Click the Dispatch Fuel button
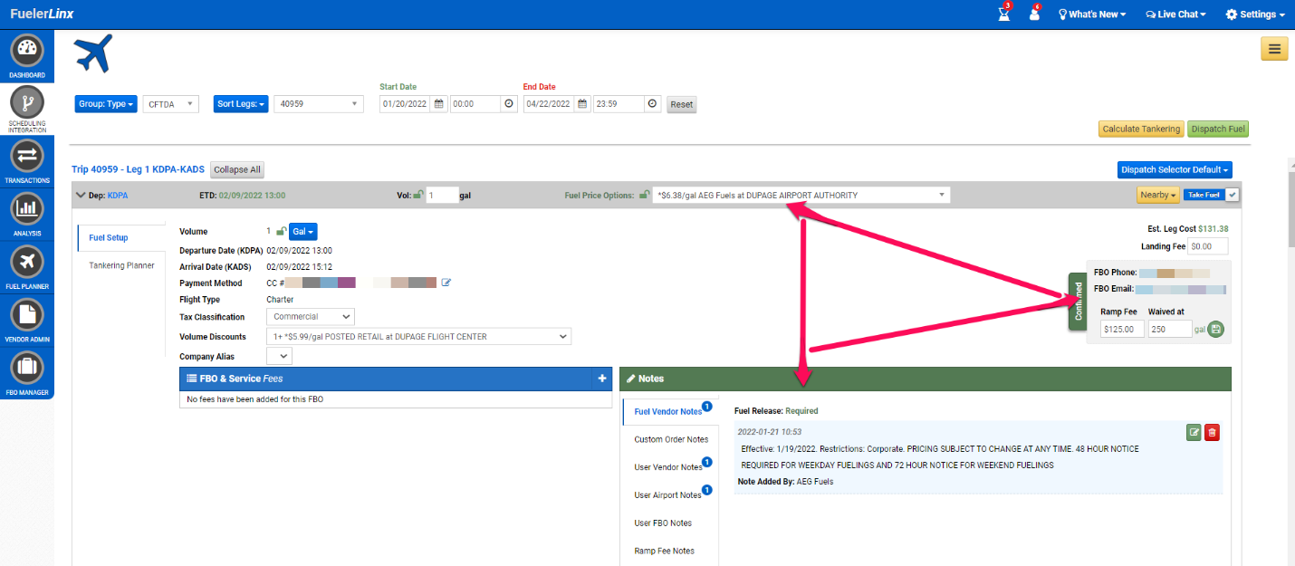 coord(1218,129)
